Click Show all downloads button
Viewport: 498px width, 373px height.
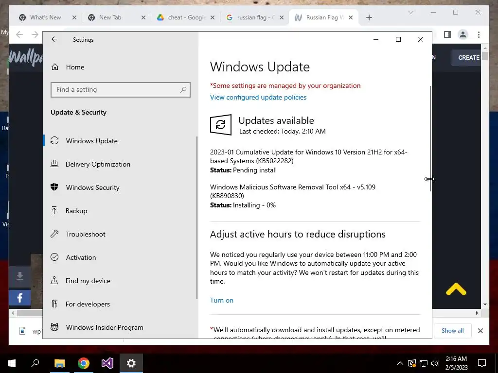[452, 330]
